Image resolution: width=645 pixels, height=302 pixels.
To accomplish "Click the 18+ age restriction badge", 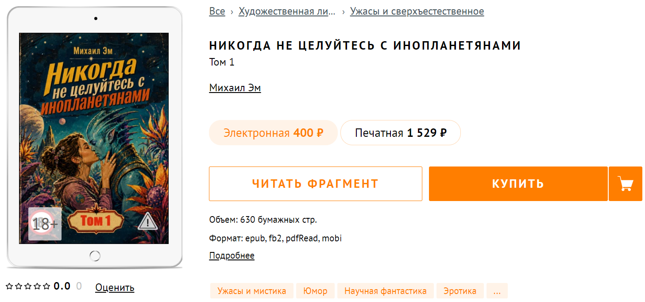I will (x=45, y=224).
